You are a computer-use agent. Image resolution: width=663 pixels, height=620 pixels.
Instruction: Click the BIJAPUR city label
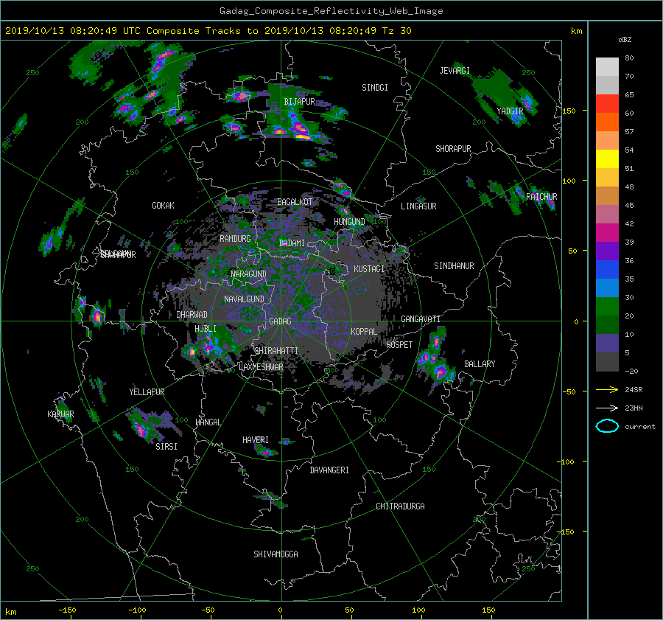tap(299, 102)
